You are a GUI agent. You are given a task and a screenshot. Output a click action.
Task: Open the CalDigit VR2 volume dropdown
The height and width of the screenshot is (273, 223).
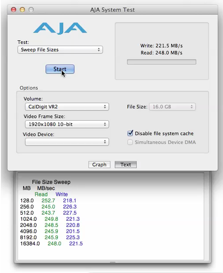coord(67,107)
